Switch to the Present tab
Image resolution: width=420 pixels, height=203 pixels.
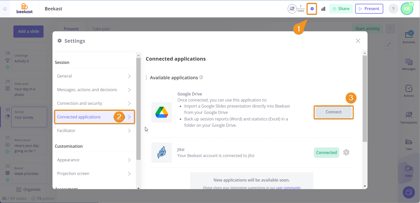pos(71,29)
